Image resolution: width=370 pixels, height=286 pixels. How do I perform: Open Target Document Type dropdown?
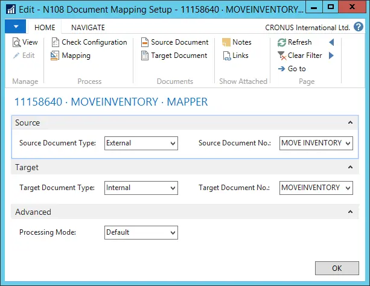(x=141, y=188)
